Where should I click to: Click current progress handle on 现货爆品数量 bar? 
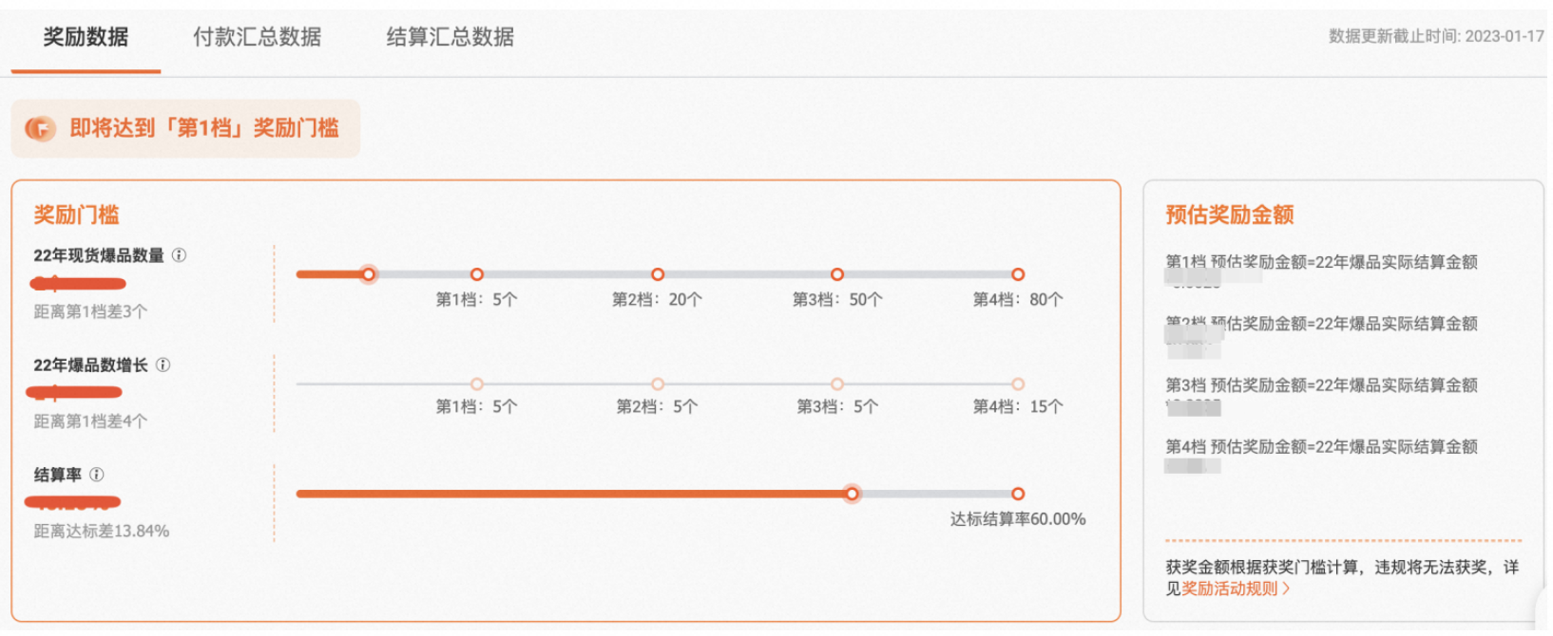(369, 274)
